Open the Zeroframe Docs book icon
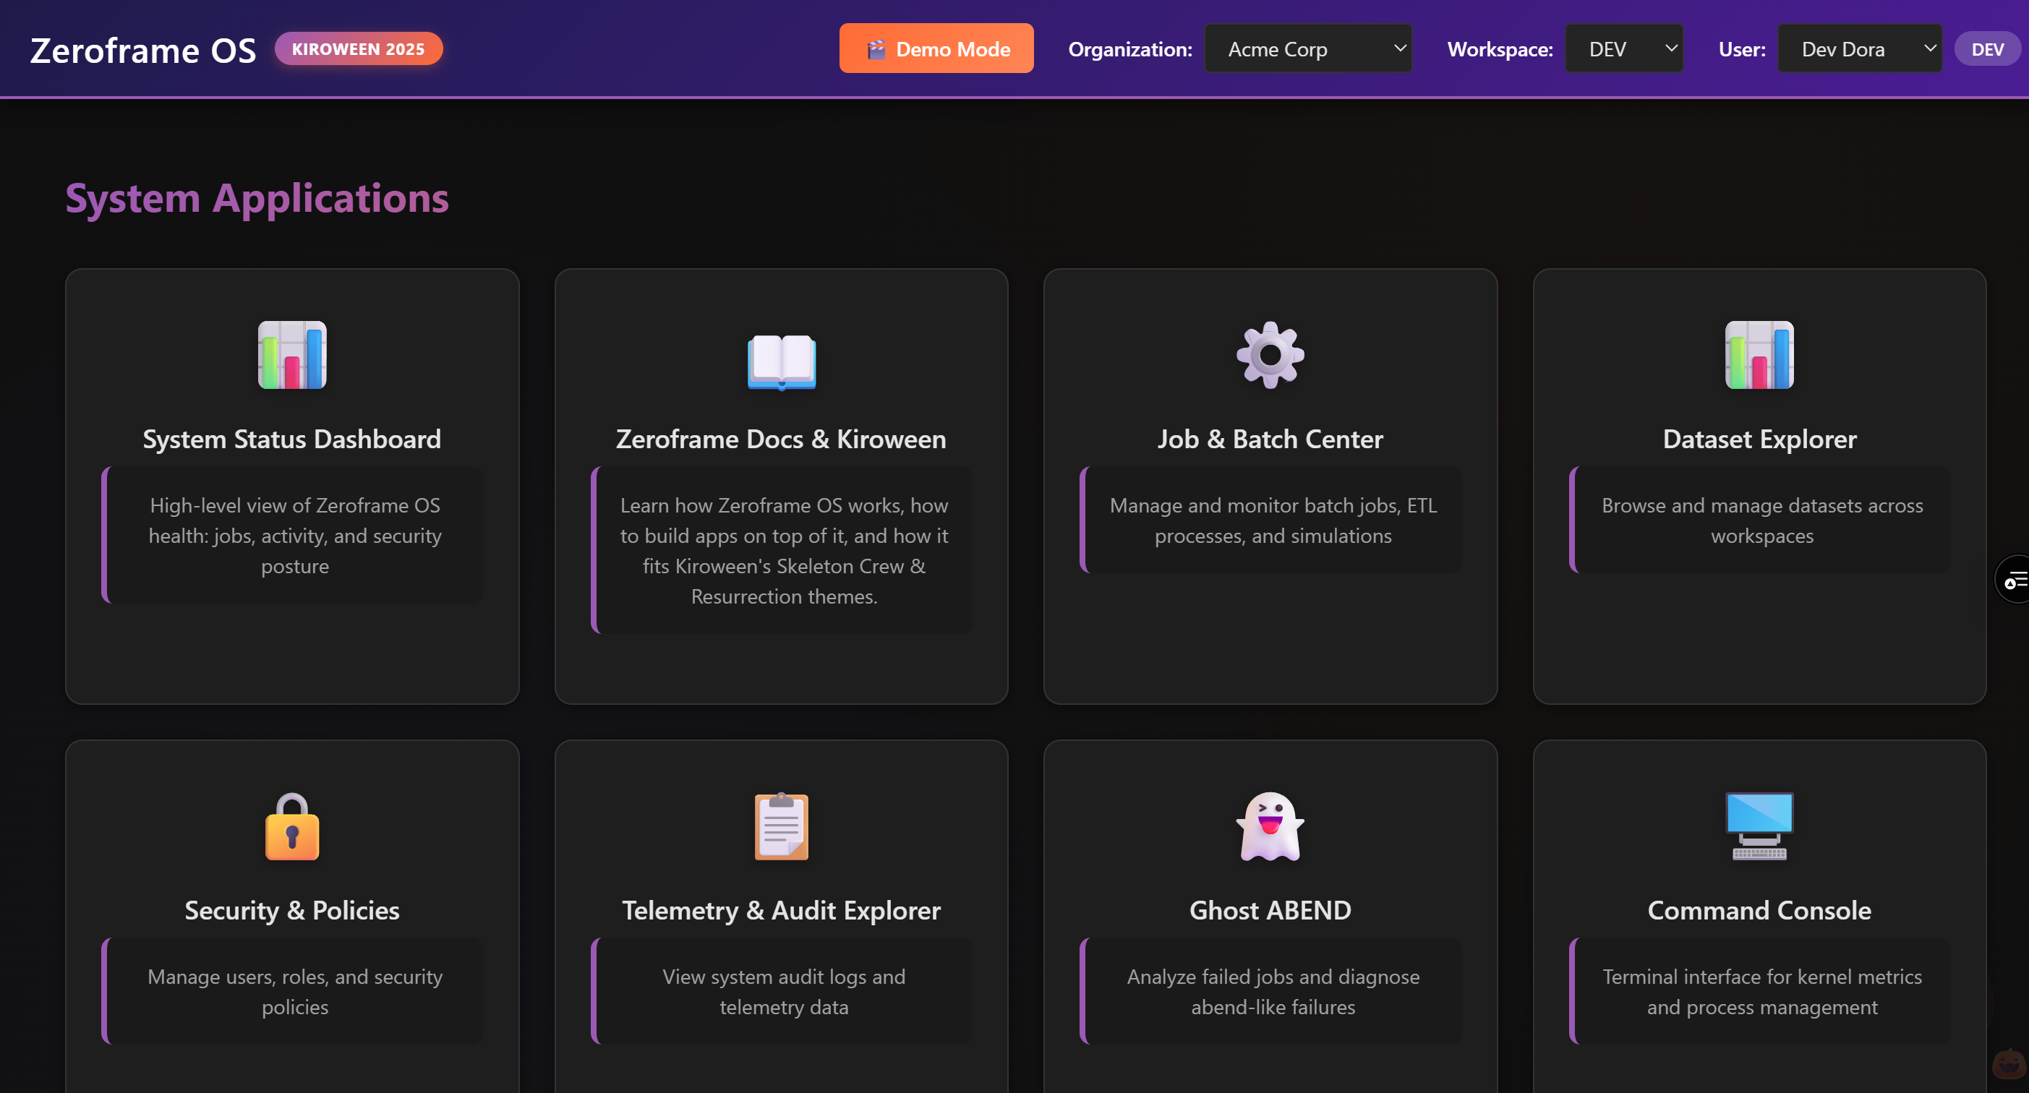2029x1093 pixels. click(x=782, y=361)
